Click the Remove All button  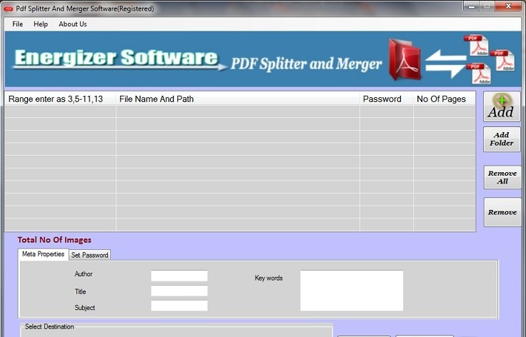click(502, 177)
